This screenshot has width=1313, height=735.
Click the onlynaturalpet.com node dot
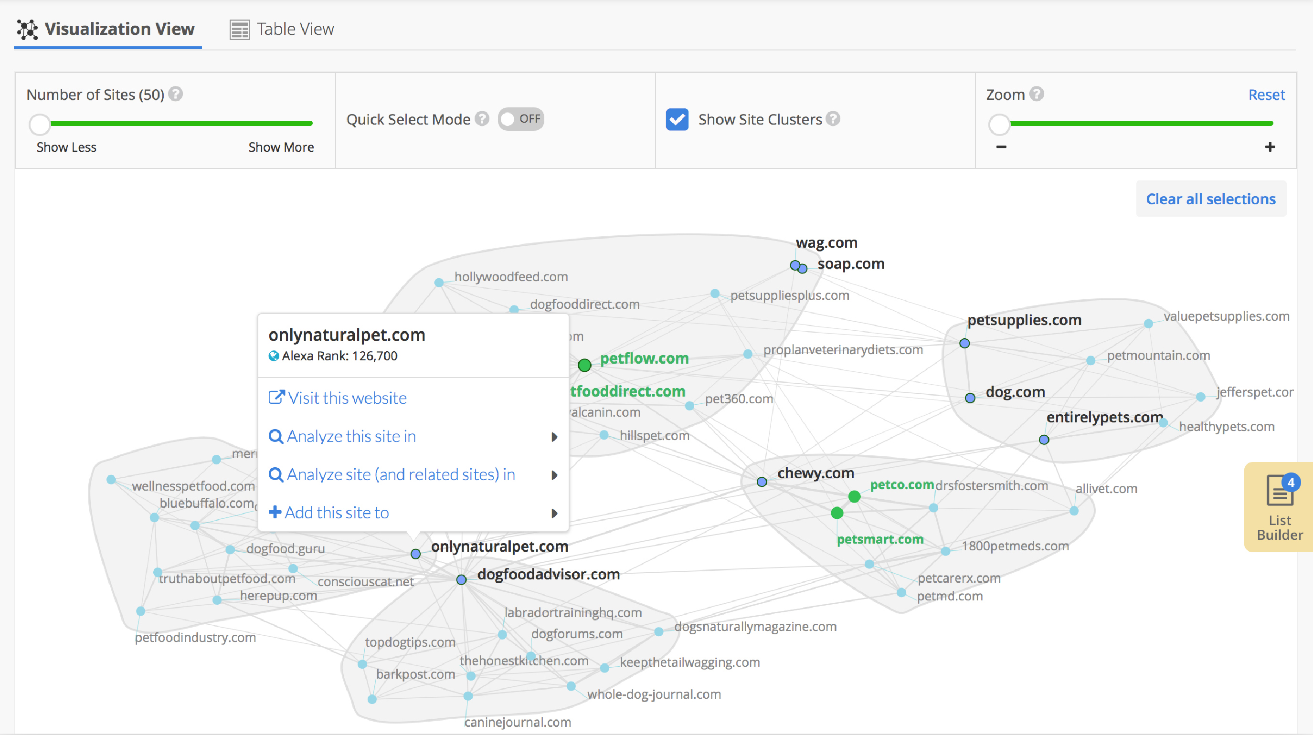coord(416,554)
